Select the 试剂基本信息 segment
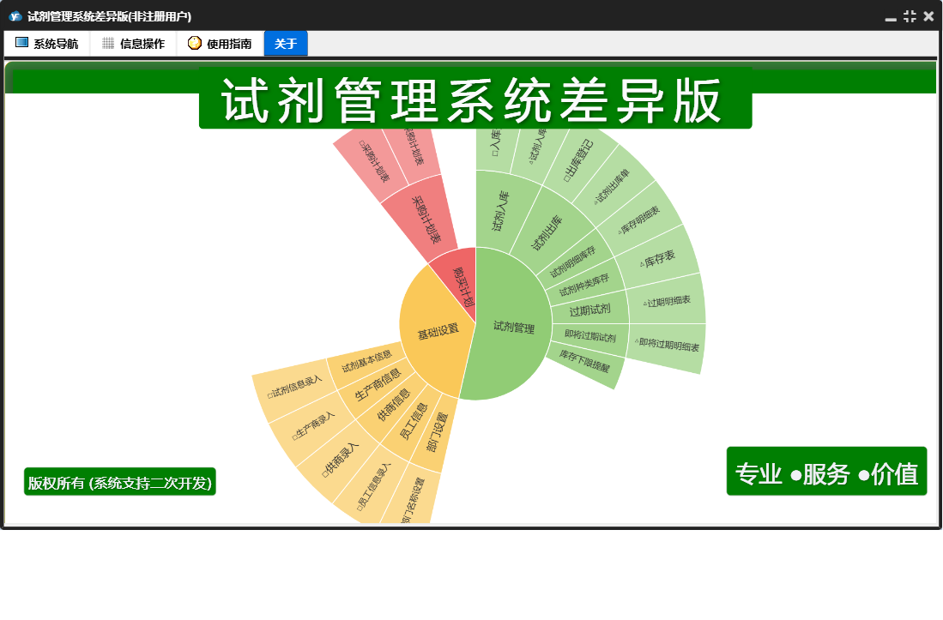The image size is (943, 620). click(x=366, y=360)
